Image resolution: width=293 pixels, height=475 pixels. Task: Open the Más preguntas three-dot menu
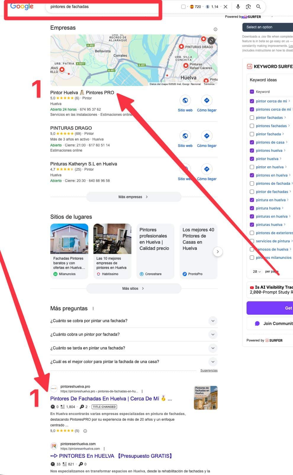[x=93, y=308]
